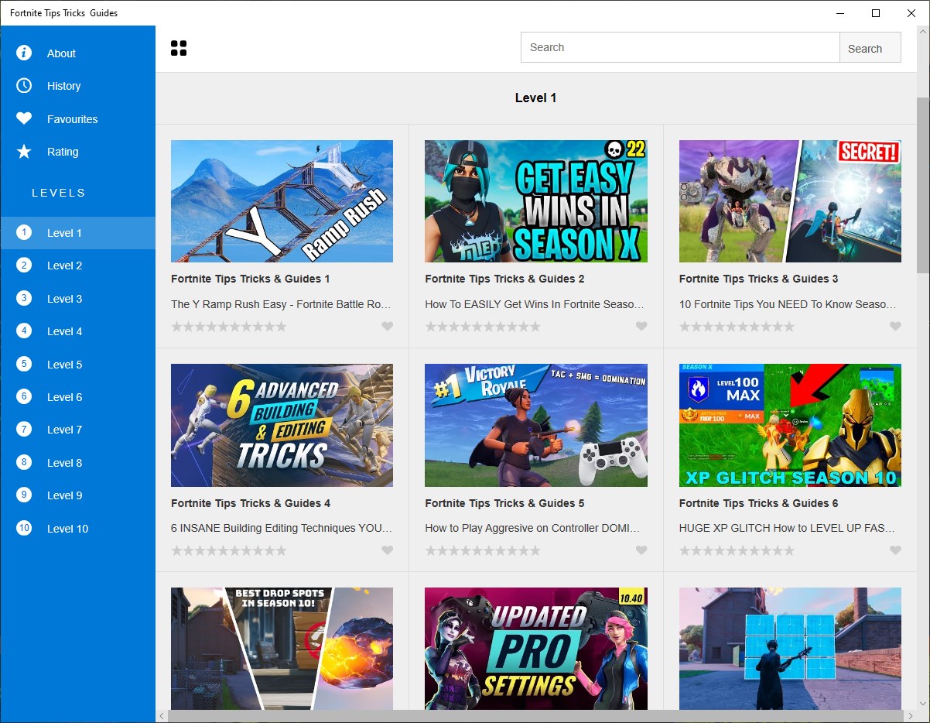Viewport: 930px width, 723px height.
Task: Rate The Y Ramp Rush guide using stars
Action: click(229, 327)
